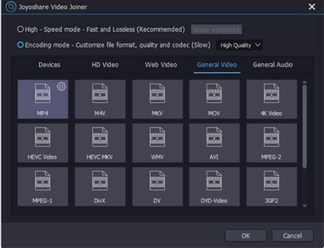The width and height of the screenshot is (324, 248).
Task: Choose the M4V format tile
Action: pos(100,99)
